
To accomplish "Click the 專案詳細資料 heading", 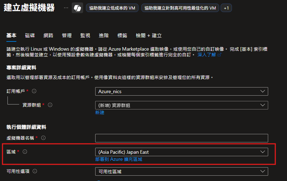I will [21, 68].
